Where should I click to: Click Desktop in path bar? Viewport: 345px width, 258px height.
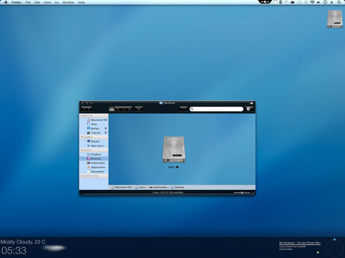tap(178, 187)
